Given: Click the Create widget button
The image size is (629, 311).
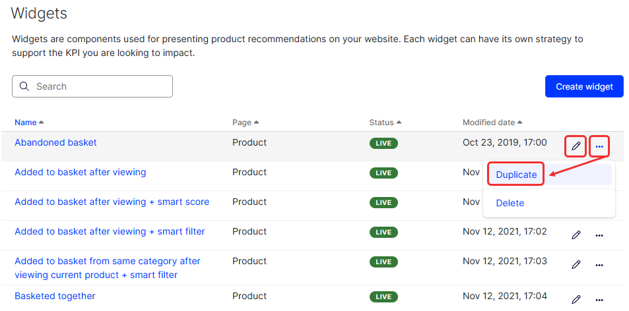Looking at the screenshot, I should coord(584,86).
